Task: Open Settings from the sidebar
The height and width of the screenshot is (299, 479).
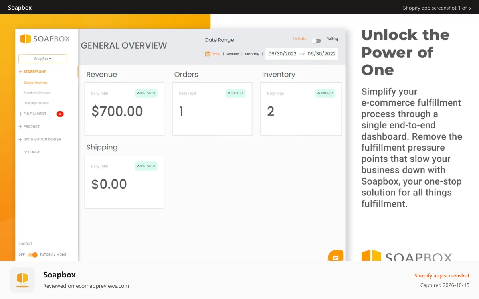Action: coord(32,152)
